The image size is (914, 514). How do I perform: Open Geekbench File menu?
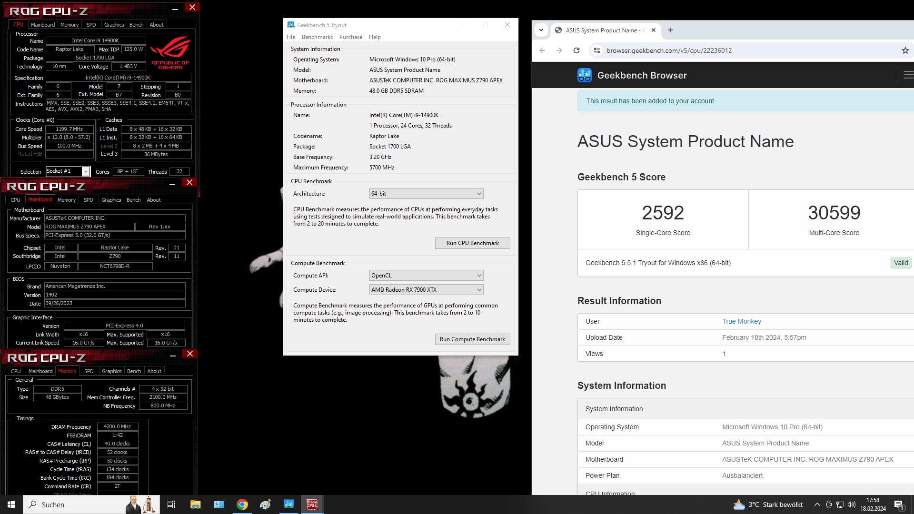[x=291, y=37]
